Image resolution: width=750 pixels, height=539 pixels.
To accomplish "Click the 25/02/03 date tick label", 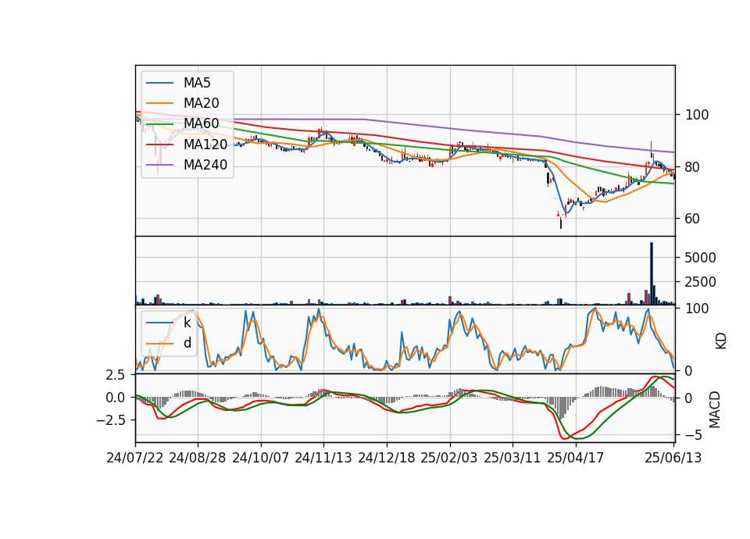I will pyautogui.click(x=449, y=458).
